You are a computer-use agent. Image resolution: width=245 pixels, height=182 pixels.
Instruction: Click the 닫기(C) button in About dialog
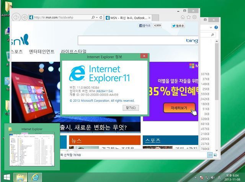tap(131, 108)
